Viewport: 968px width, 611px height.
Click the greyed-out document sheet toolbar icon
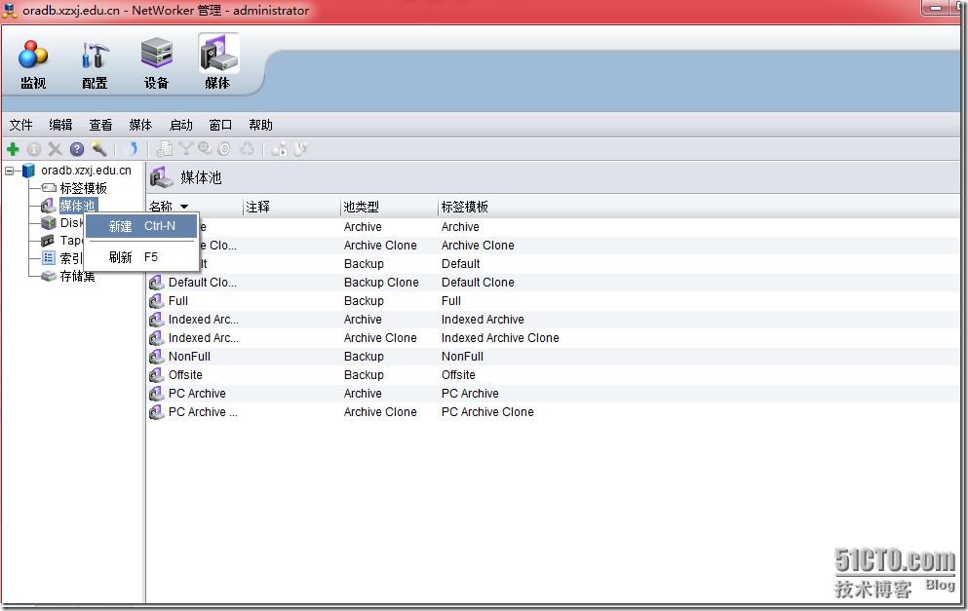click(164, 149)
